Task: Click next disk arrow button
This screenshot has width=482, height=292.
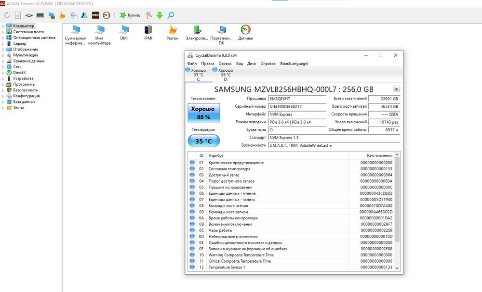Action: click(397, 89)
